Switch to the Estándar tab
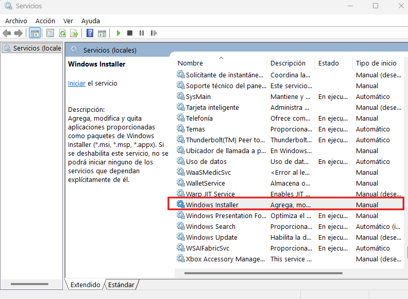 (121, 285)
